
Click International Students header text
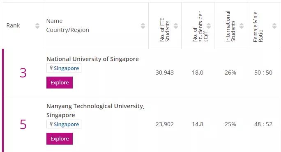point(230,26)
